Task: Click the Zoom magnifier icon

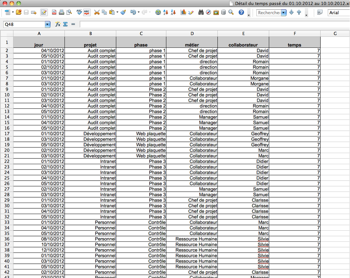Action: click(231, 12)
